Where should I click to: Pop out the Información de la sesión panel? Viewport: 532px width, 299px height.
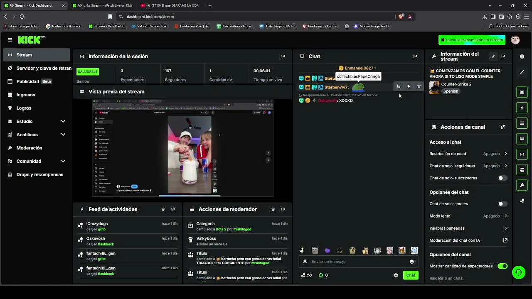283,56
